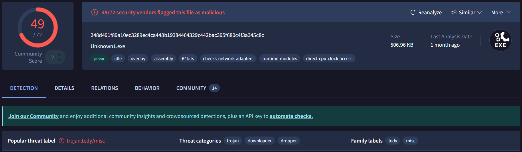Screen dimensions: 522x152
Task: Click the runtime-modules tag
Action: point(280,59)
